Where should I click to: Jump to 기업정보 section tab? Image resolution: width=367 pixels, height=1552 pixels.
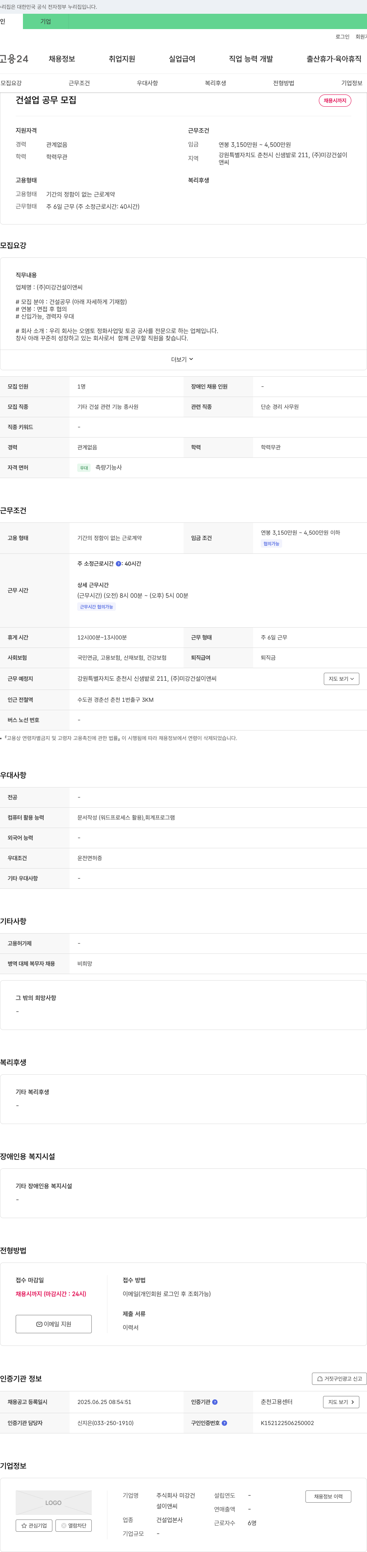(352, 83)
